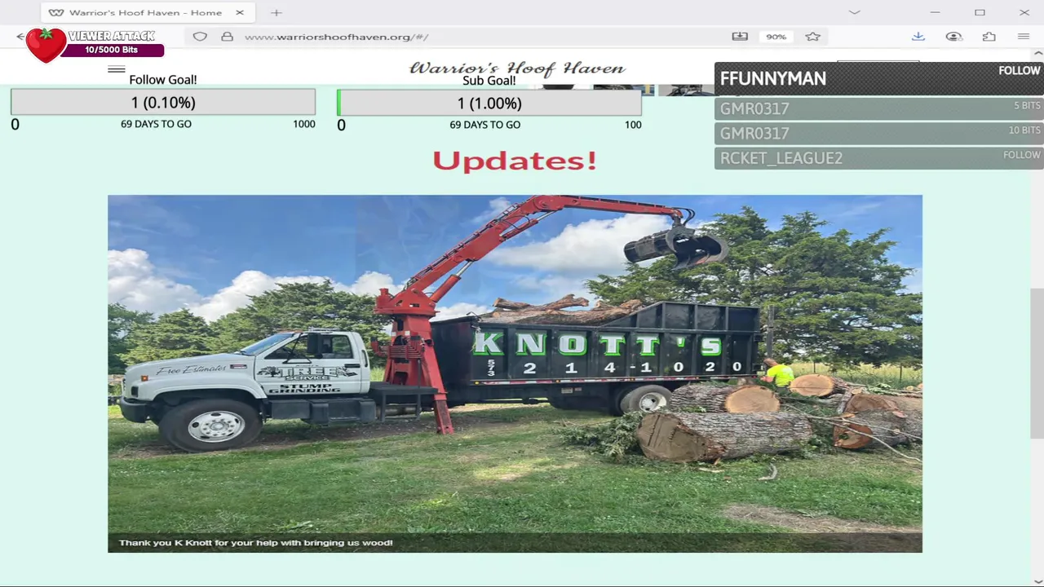This screenshot has height=587, width=1044.
Task: Click the site security padlock icon
Action: coord(227,37)
